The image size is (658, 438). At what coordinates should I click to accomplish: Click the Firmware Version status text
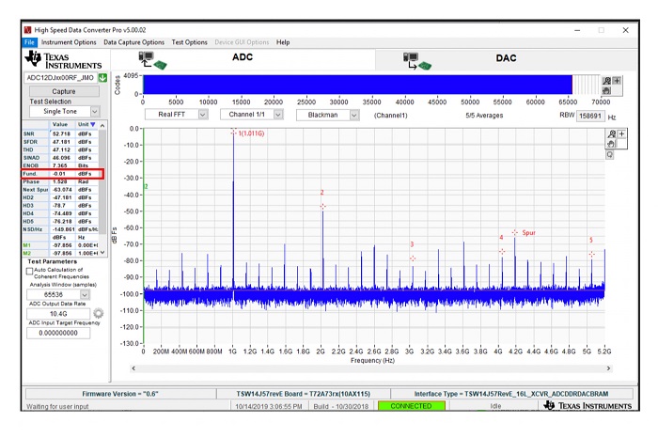click(120, 394)
